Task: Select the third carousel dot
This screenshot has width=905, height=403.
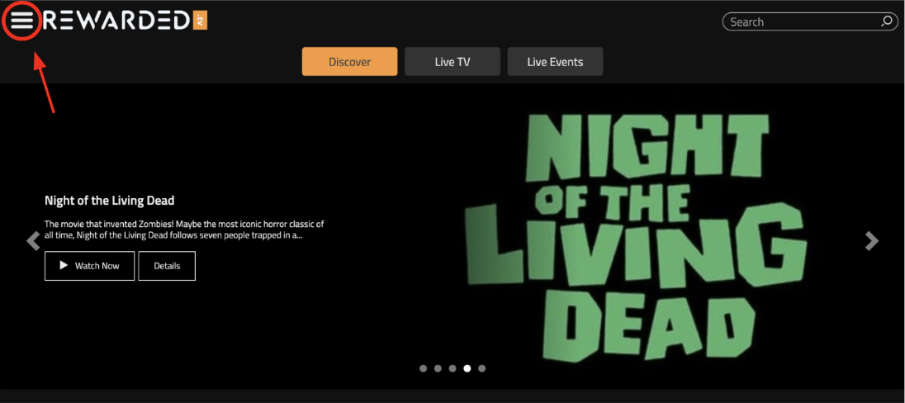Action: [x=452, y=368]
